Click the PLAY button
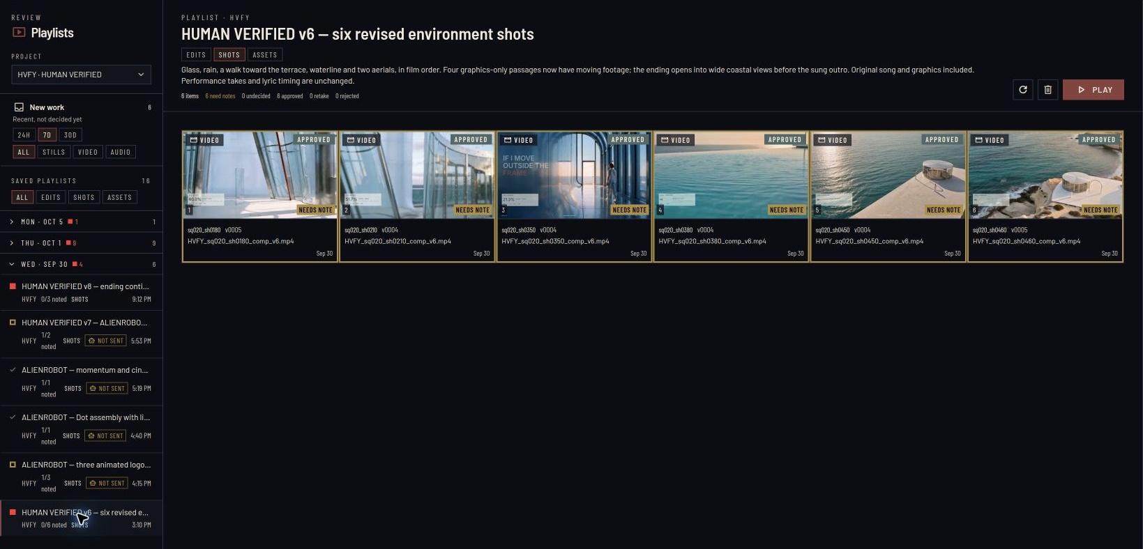This screenshot has width=1143, height=549. (x=1093, y=90)
